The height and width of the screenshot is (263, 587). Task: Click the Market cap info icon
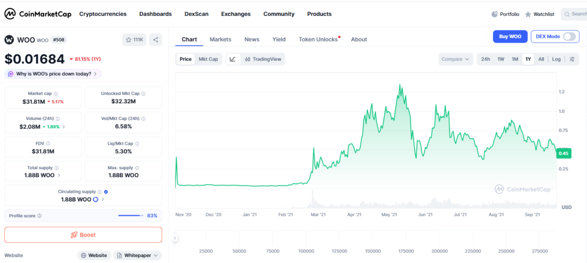(56, 94)
